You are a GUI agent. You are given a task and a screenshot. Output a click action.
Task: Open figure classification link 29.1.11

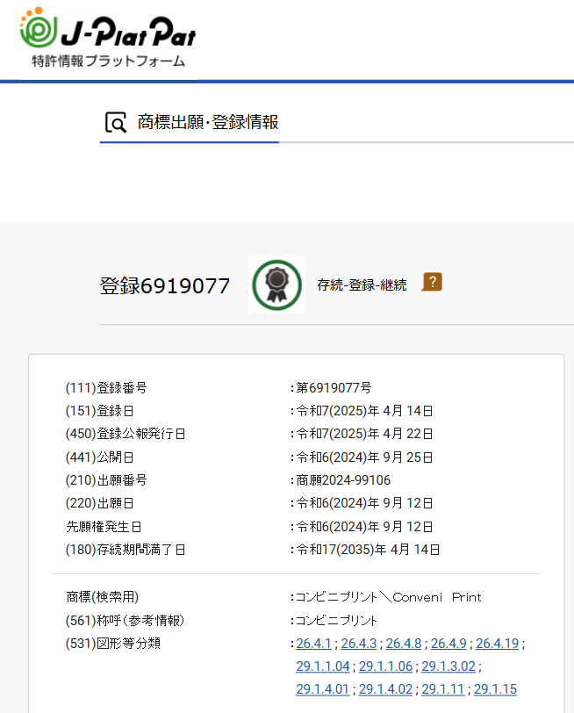(x=442, y=689)
